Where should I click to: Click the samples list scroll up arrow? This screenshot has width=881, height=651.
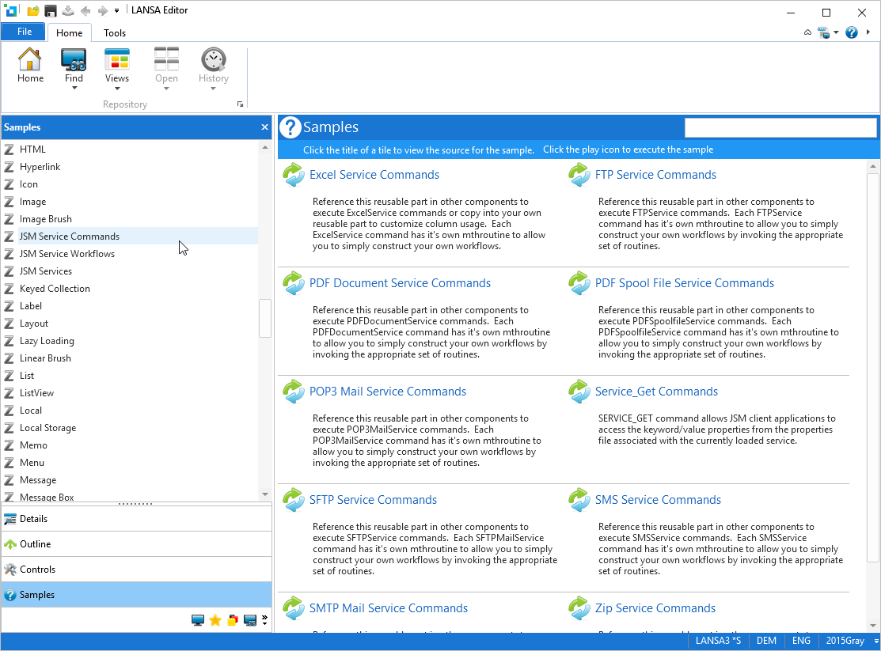[265, 148]
